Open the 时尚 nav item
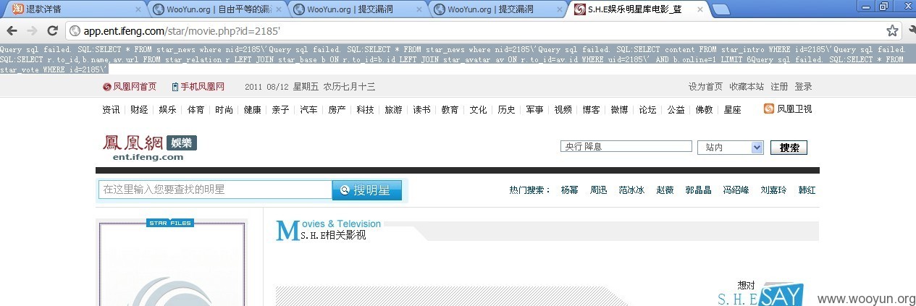This screenshot has height=306, width=916. 224,110
